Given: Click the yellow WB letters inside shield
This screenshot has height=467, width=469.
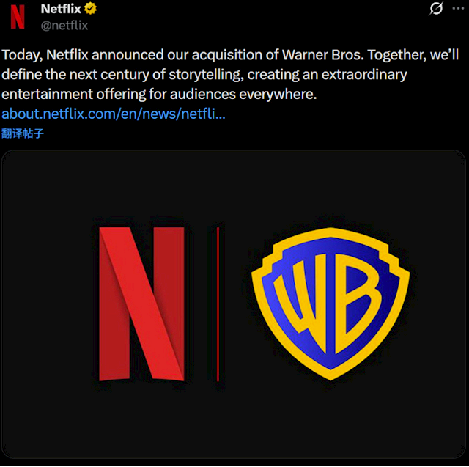Looking at the screenshot, I should pos(328,304).
